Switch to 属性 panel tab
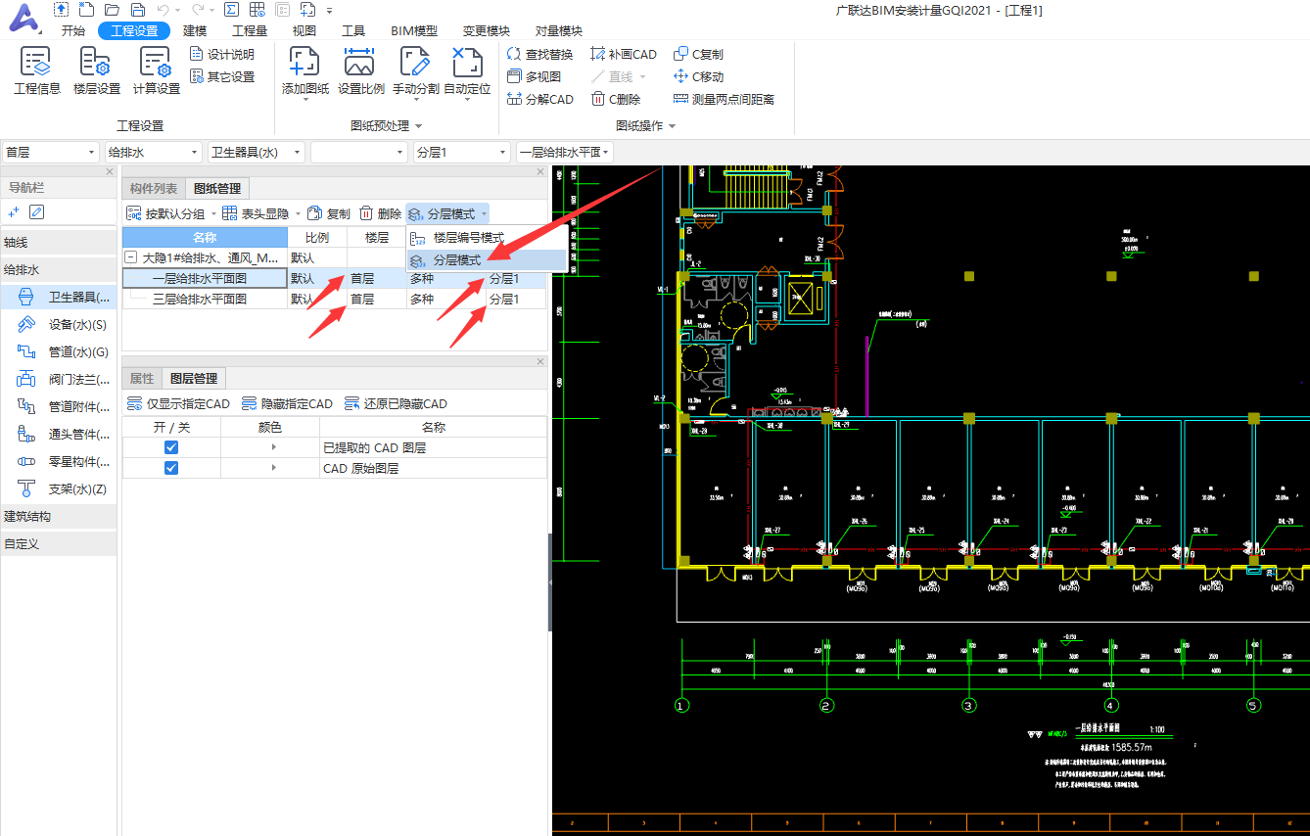This screenshot has height=836, width=1310. [142, 378]
